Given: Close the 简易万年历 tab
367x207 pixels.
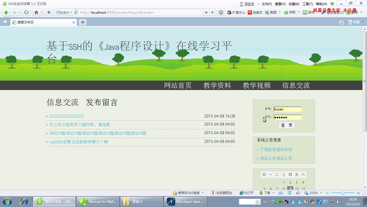Looking at the screenshot, I should point(73,22).
